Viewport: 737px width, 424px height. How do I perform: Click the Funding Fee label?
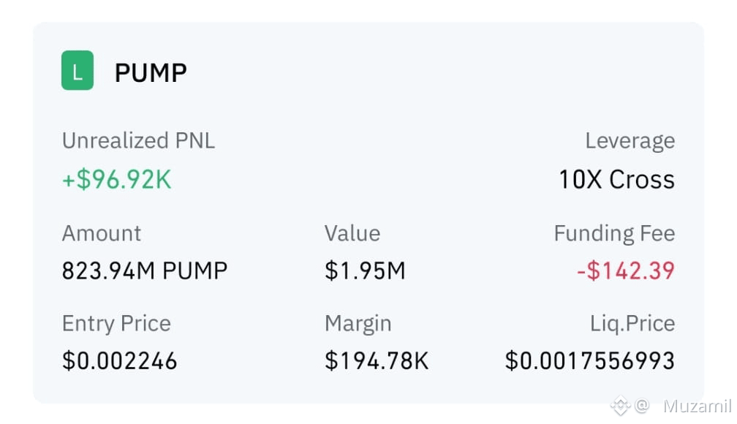[x=614, y=234]
